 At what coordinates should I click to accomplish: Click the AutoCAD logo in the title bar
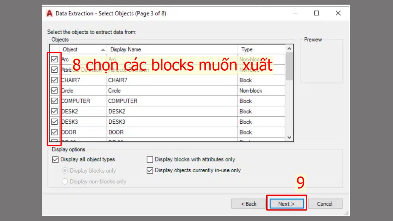point(49,13)
